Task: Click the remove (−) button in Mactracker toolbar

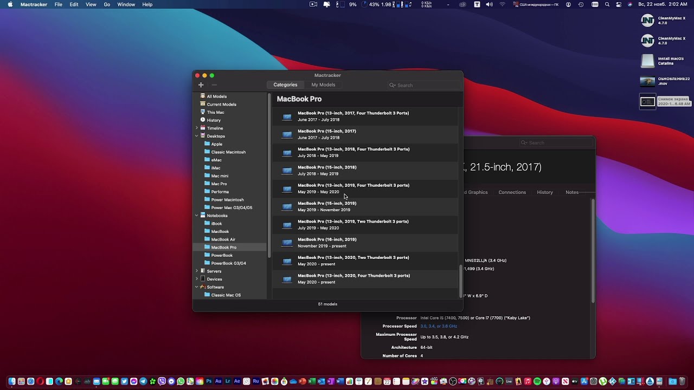Action: point(214,85)
